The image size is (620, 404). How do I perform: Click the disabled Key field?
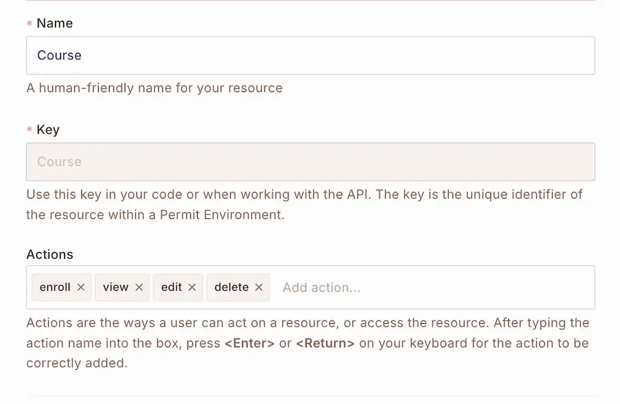click(x=310, y=162)
